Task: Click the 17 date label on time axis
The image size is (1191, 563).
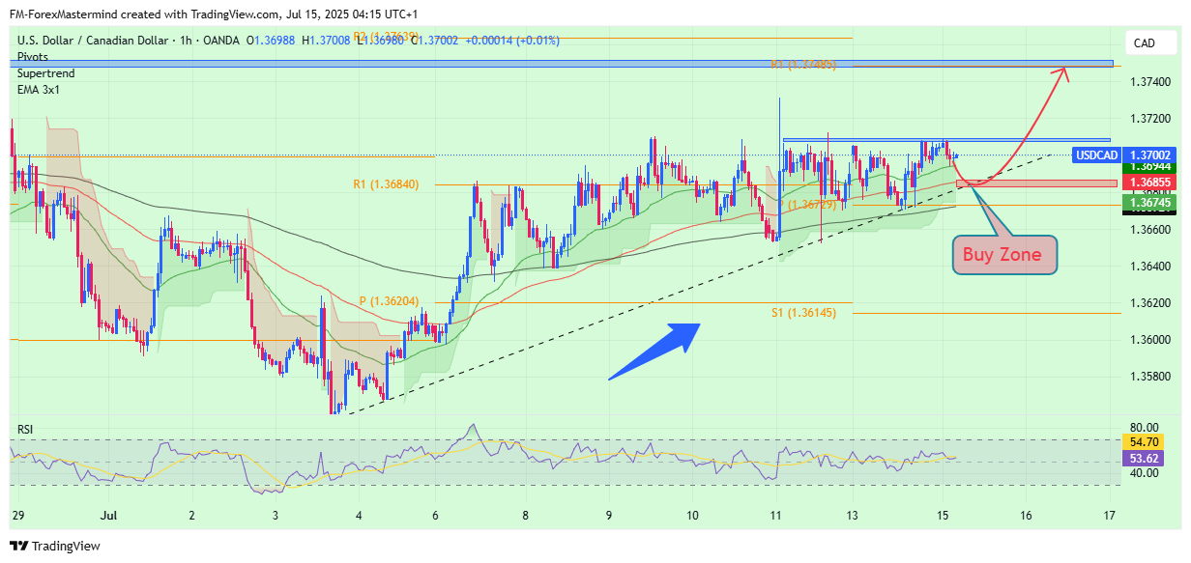Action: pyautogui.click(x=1110, y=515)
